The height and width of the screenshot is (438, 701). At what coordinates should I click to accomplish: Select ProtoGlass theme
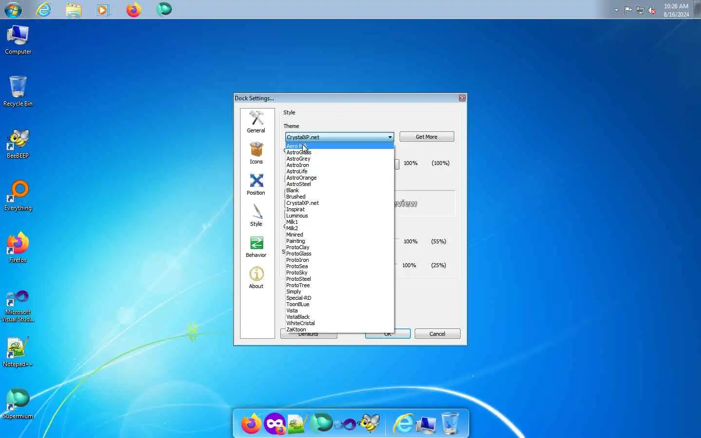(339, 254)
